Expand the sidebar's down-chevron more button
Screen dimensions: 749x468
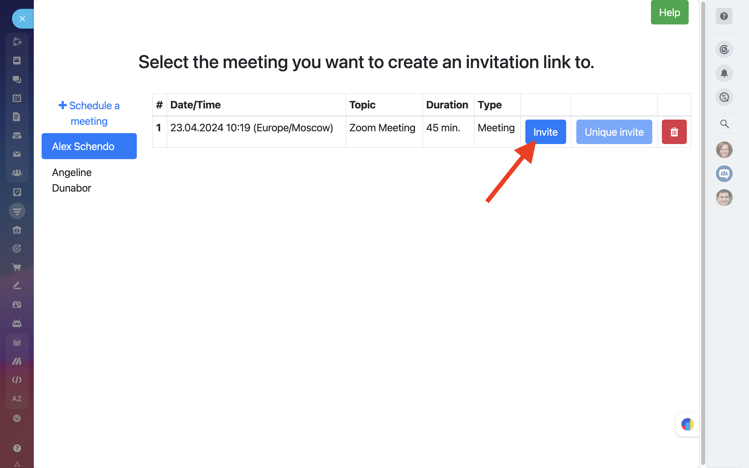click(17, 419)
